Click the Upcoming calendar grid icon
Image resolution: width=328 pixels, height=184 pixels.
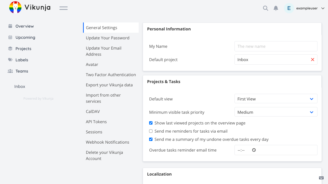pos(10,37)
